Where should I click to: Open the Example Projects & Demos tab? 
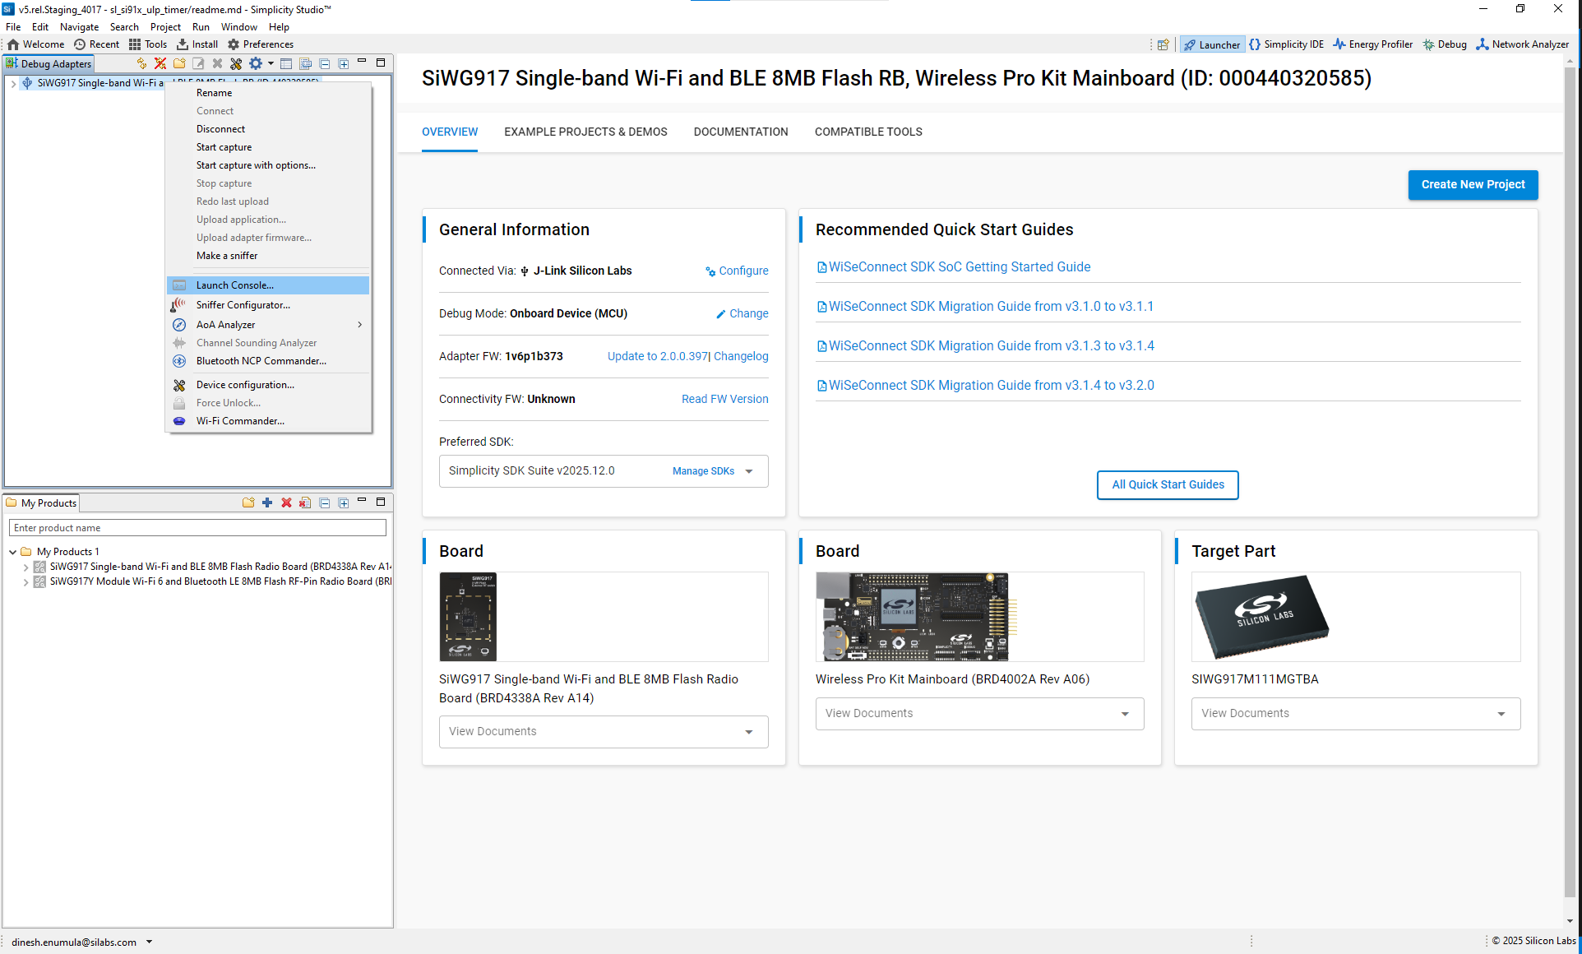point(585,132)
